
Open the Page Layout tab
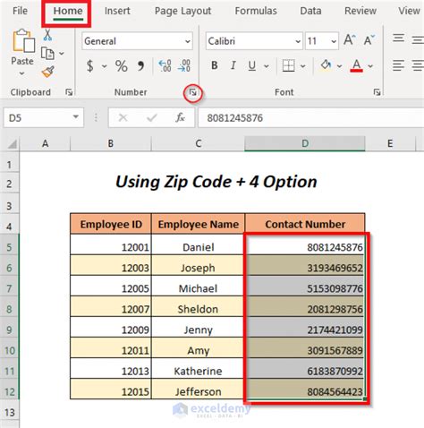coord(182,11)
